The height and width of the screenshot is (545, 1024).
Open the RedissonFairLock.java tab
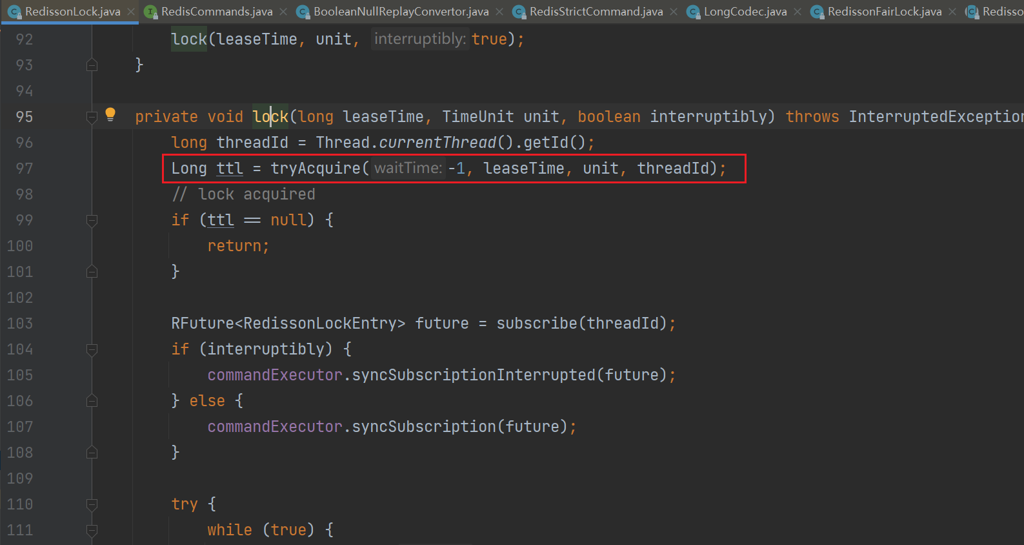pos(884,12)
